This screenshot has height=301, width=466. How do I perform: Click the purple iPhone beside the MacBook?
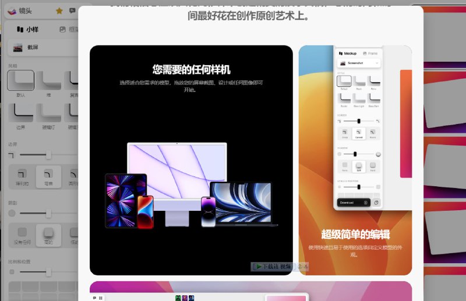click(x=209, y=212)
